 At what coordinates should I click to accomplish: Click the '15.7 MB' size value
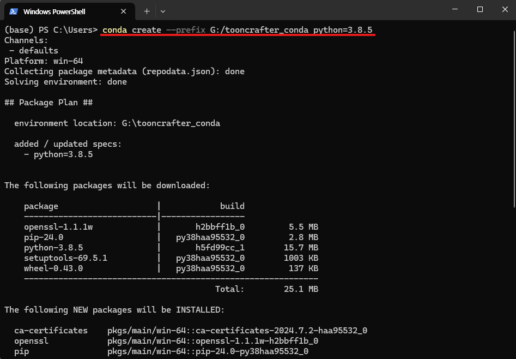pos(301,248)
